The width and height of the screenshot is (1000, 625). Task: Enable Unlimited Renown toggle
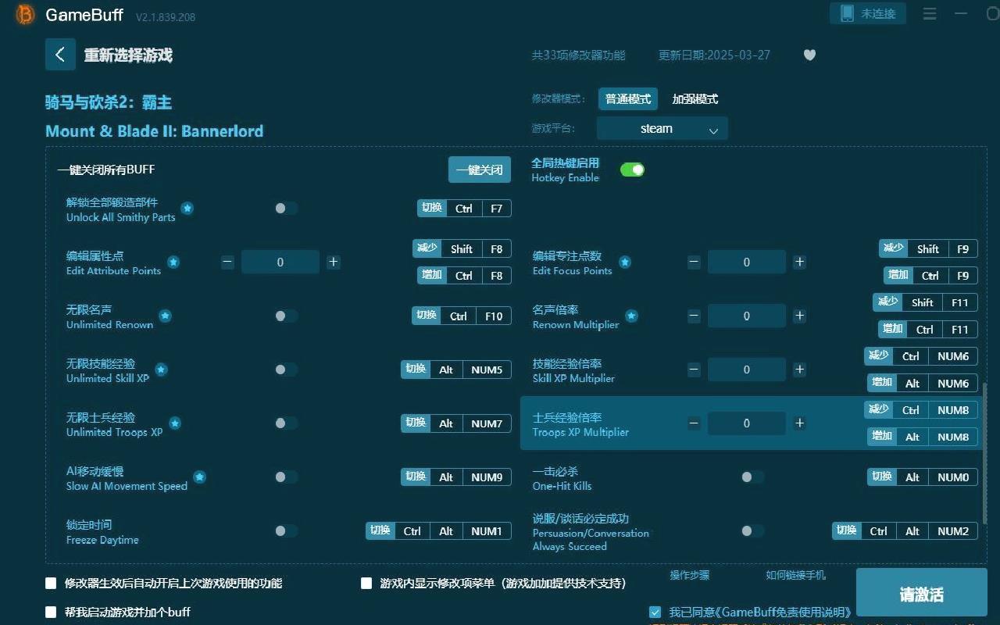(x=286, y=316)
